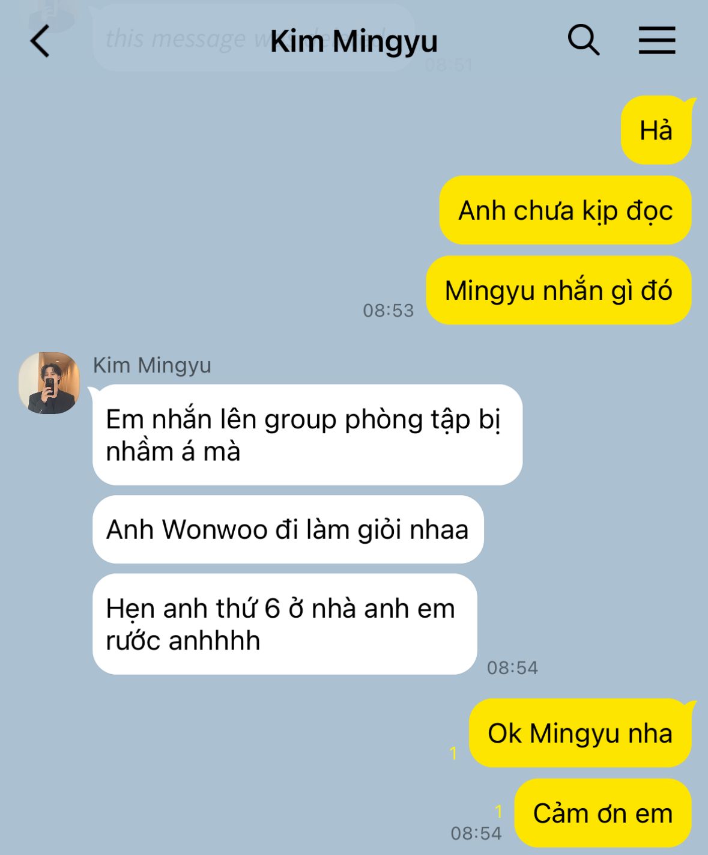Tap the Kim Mingyu chat title
The height and width of the screenshot is (855, 708).
click(354, 41)
